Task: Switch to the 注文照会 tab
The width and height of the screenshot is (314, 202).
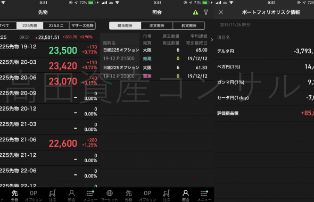Action: (x=157, y=26)
